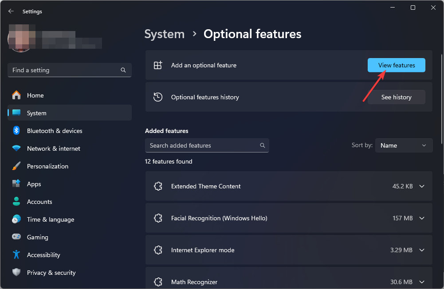Click the View features button
Viewport: 444px width, 289px height.
(396, 65)
